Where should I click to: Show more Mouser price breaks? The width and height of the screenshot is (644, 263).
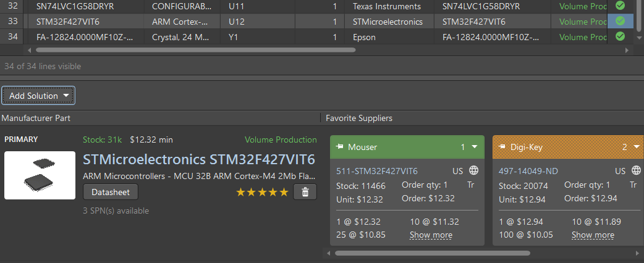coord(431,235)
